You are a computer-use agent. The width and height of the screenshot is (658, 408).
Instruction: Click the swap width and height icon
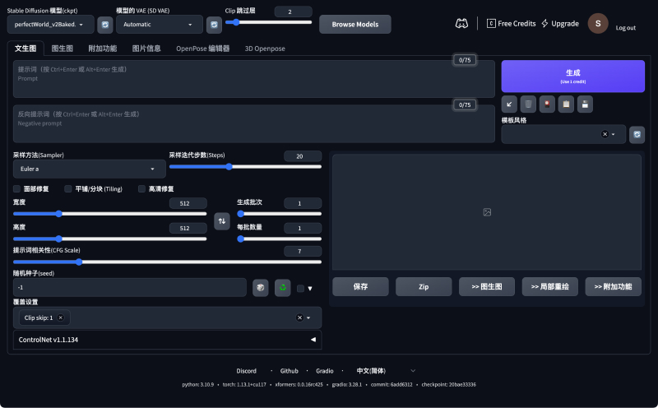221,220
